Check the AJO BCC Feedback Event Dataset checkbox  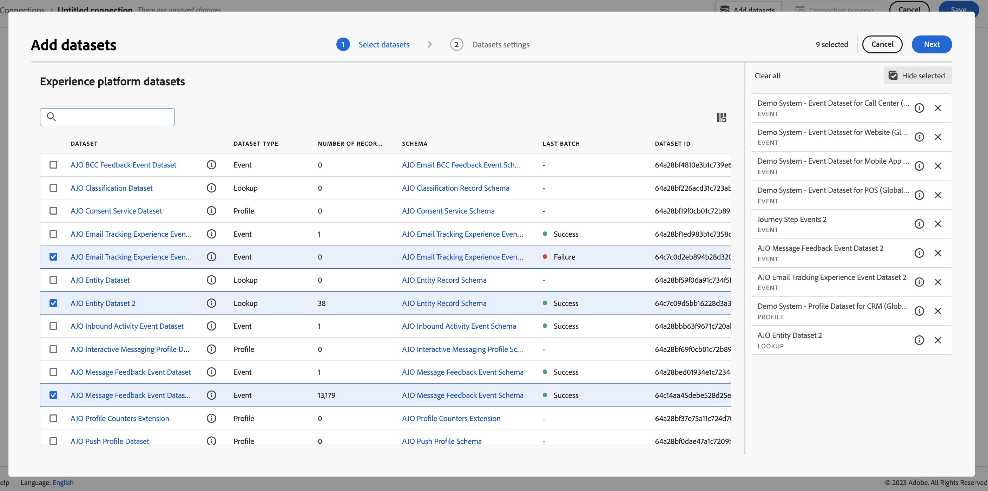pos(53,165)
